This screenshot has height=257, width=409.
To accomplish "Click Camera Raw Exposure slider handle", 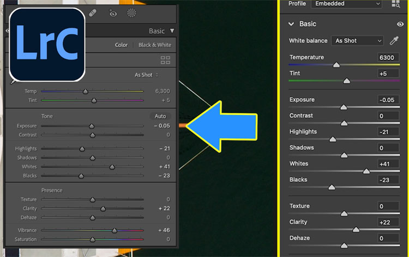I will tap(344, 107).
